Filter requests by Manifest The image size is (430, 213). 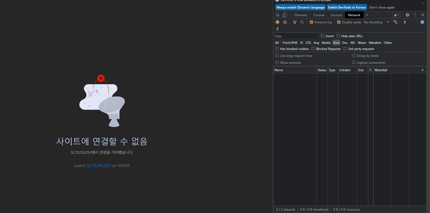click(x=375, y=43)
